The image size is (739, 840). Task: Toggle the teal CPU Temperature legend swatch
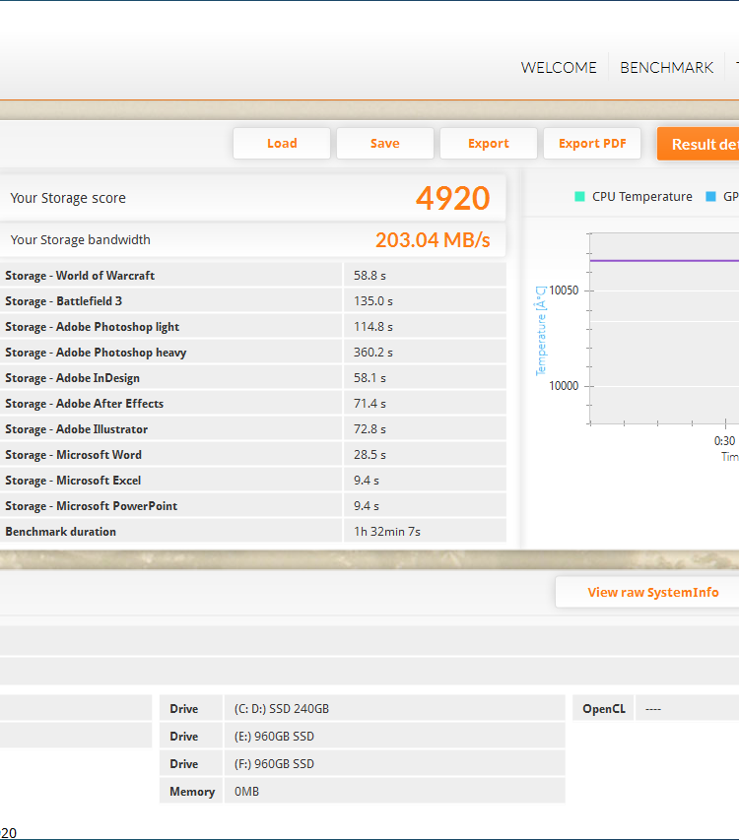(x=580, y=197)
